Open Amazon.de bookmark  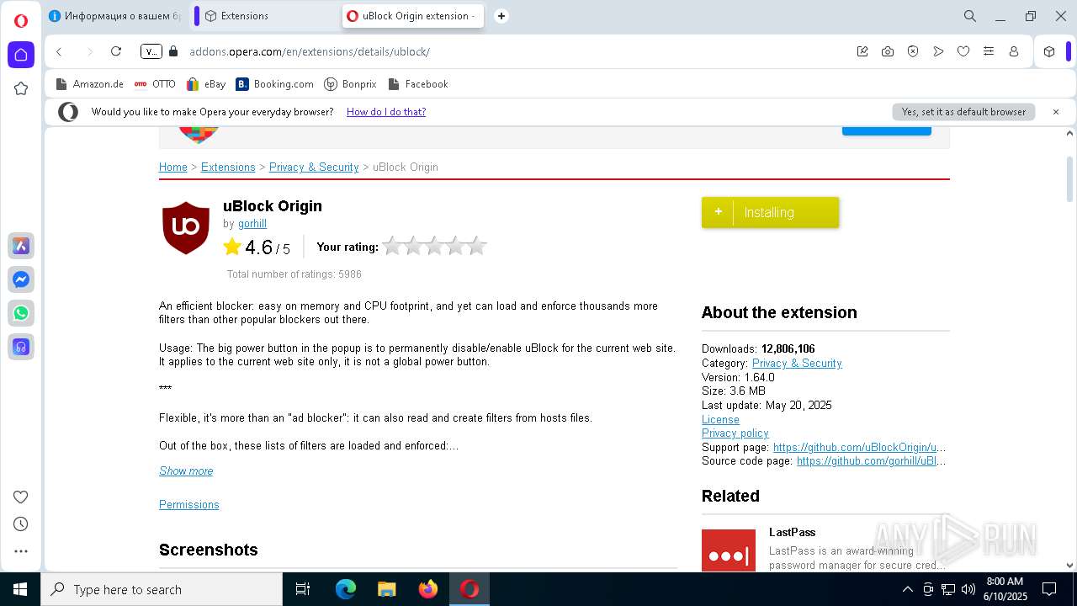pos(90,84)
